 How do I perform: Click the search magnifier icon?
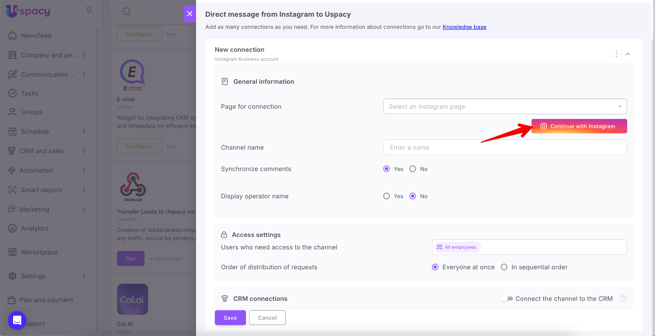127,12
